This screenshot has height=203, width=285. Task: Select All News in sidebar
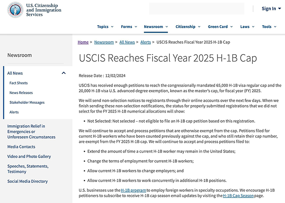pos(15,73)
